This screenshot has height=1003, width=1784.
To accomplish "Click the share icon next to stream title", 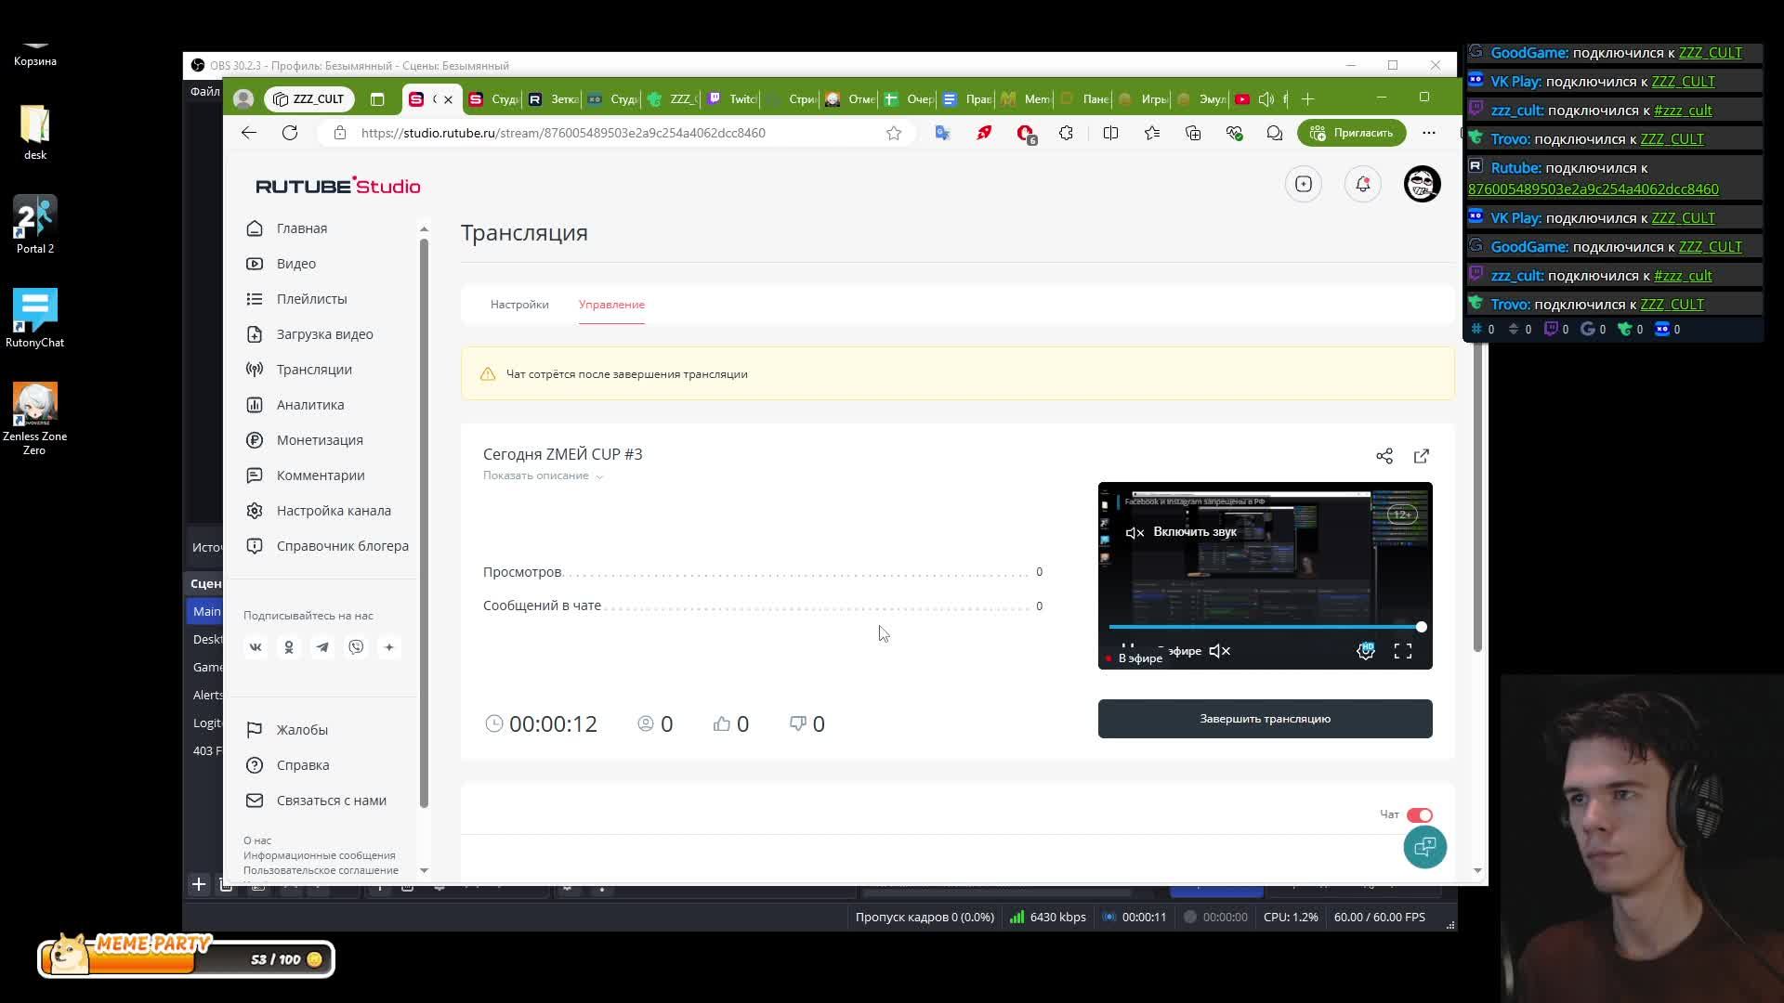I will pyautogui.click(x=1384, y=456).
